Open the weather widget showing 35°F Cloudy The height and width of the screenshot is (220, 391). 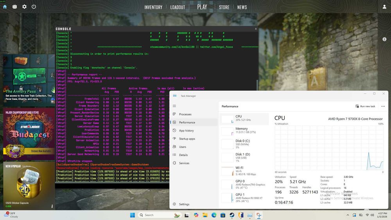(11, 215)
